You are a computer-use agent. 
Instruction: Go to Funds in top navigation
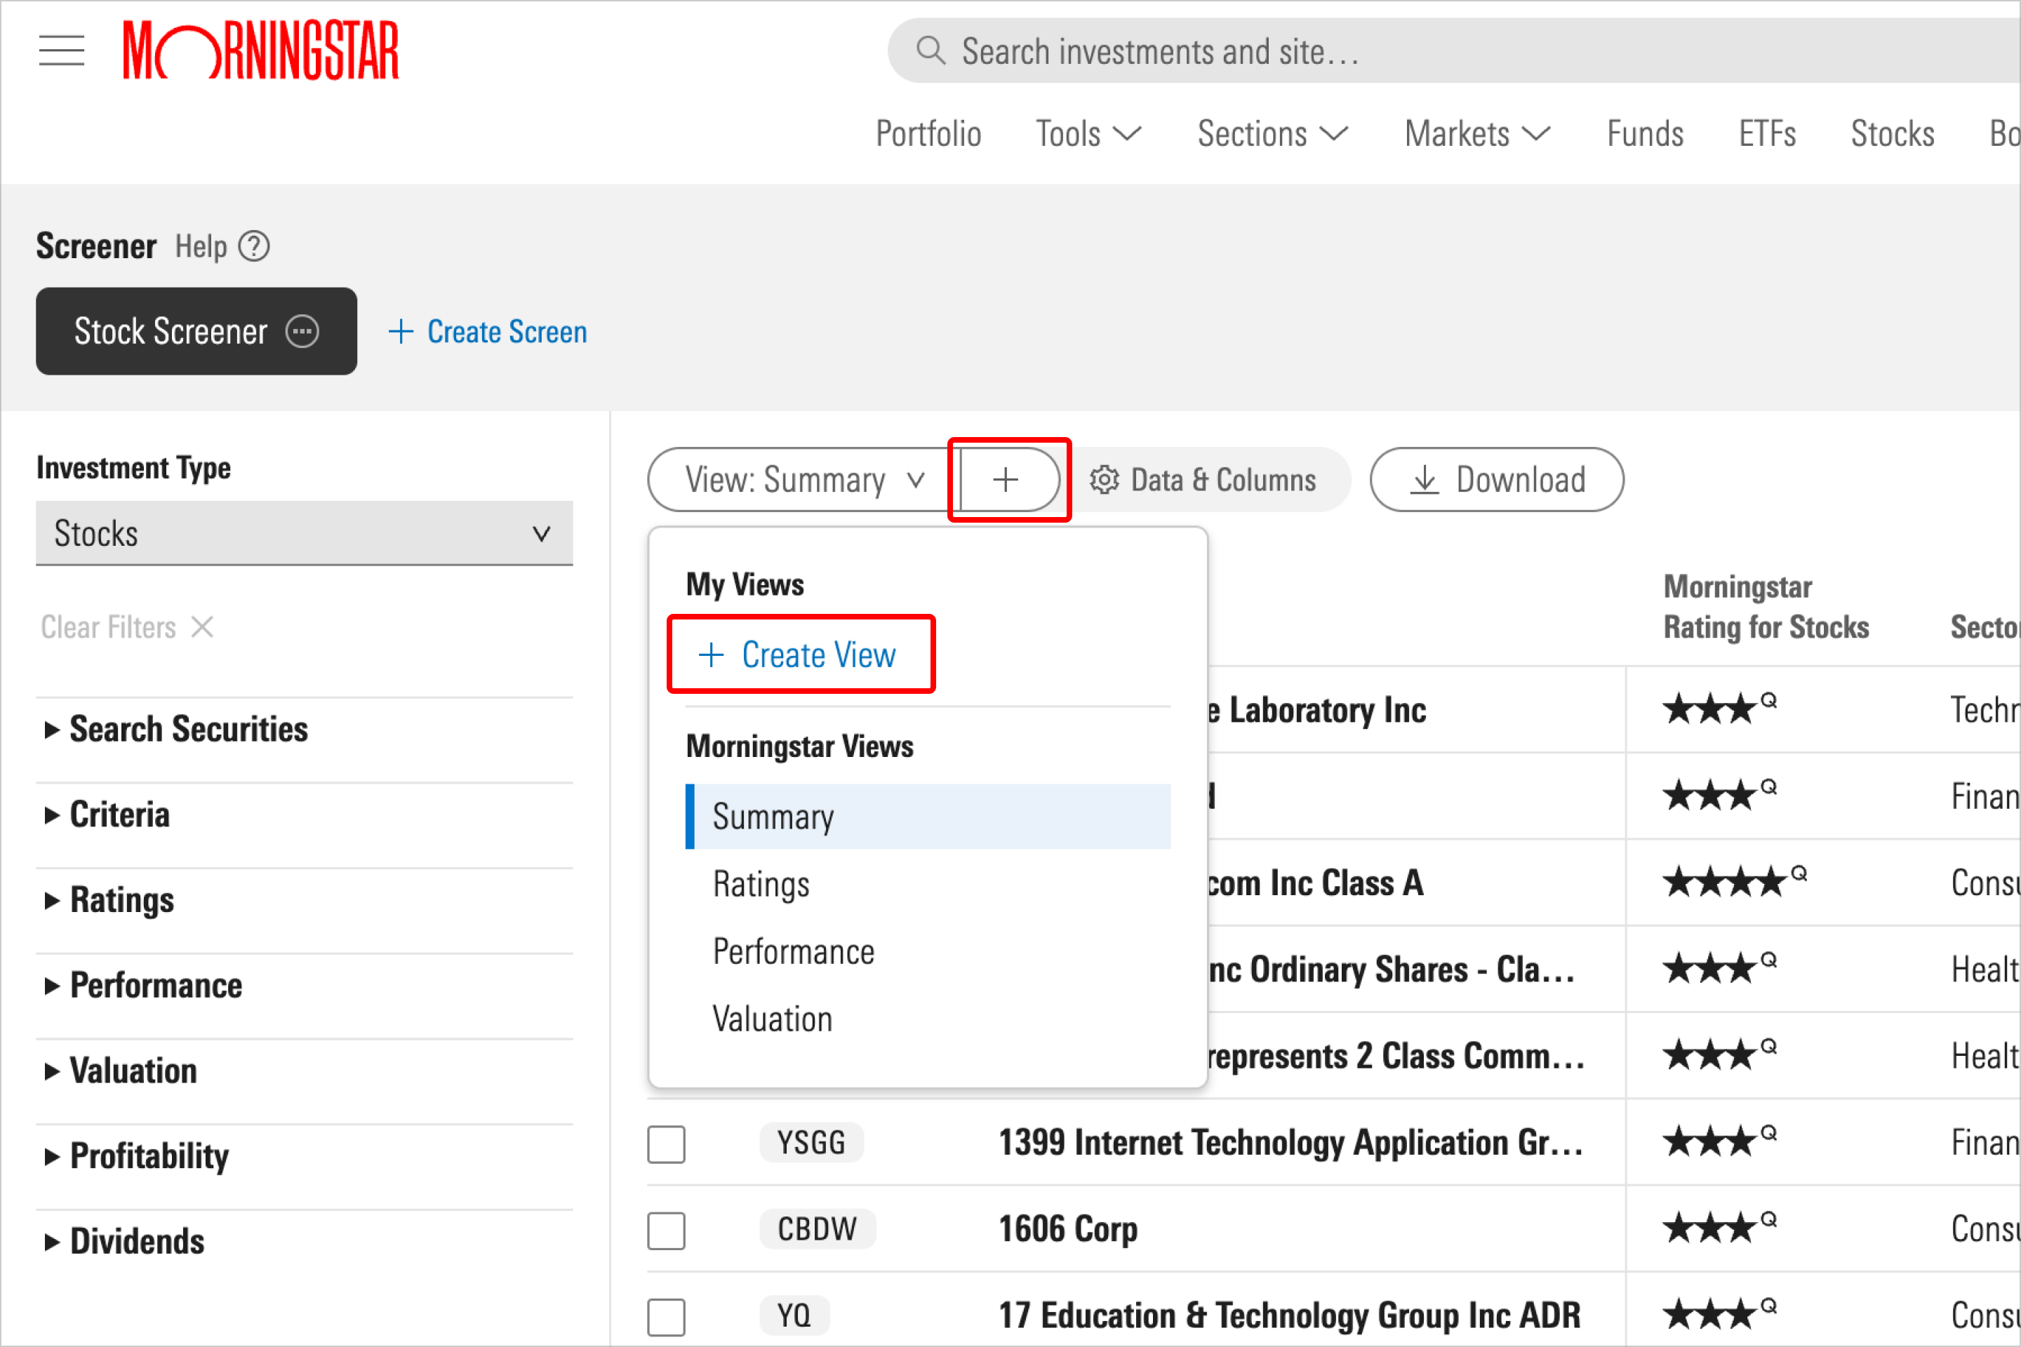(1645, 134)
